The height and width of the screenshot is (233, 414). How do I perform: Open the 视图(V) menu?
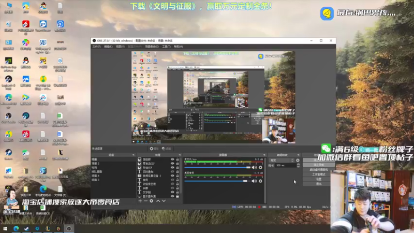click(120, 47)
